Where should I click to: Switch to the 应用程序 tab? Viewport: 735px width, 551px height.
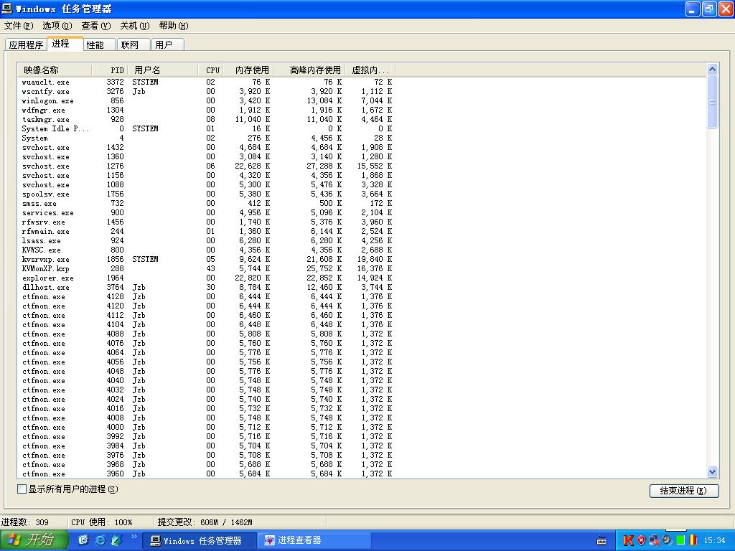(x=27, y=45)
